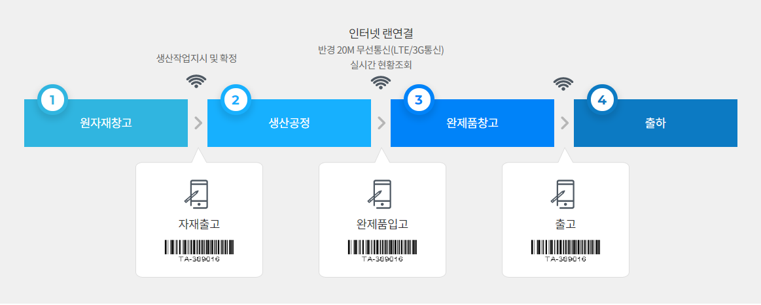
Task: Select the phone icon above 완제품입고
Action: [379, 195]
